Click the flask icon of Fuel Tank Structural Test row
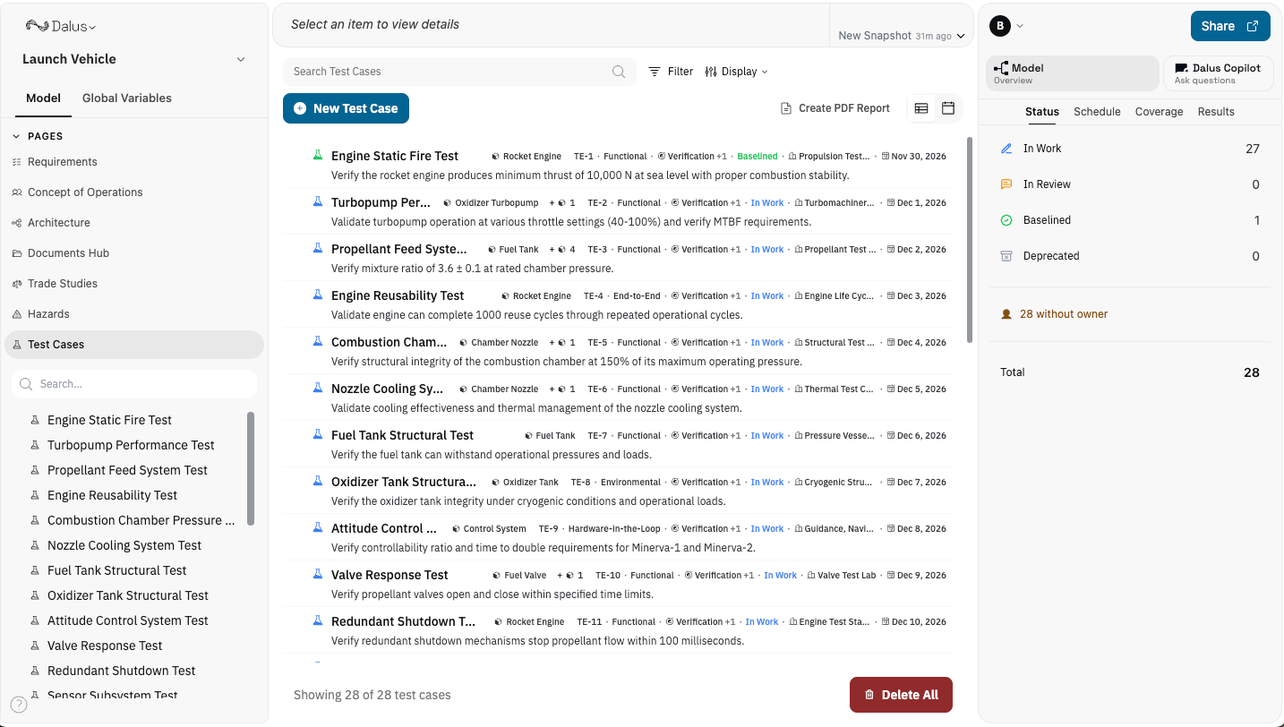The height and width of the screenshot is (727, 1284). 317,434
